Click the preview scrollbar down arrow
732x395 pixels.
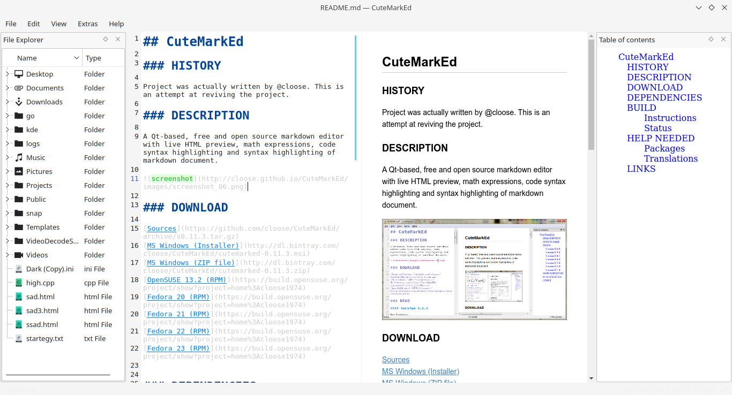591,378
